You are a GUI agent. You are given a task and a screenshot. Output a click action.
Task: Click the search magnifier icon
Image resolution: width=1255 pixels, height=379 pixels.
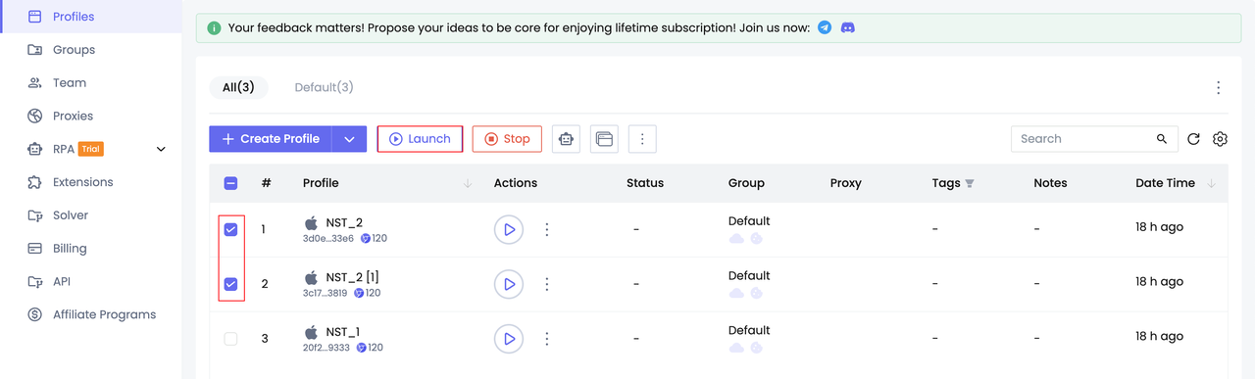[x=1162, y=139]
